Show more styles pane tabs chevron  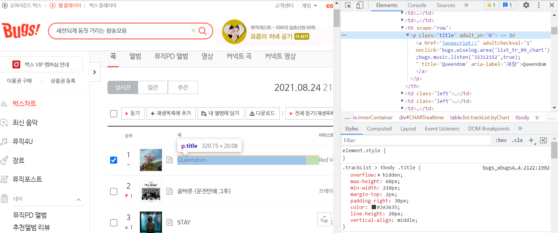coord(520,128)
